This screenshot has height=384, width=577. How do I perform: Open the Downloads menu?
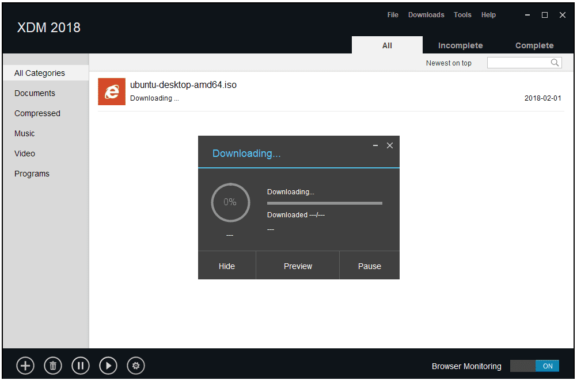tap(426, 15)
